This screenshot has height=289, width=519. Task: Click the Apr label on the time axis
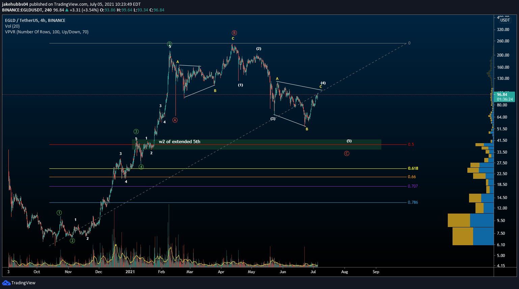221,272
